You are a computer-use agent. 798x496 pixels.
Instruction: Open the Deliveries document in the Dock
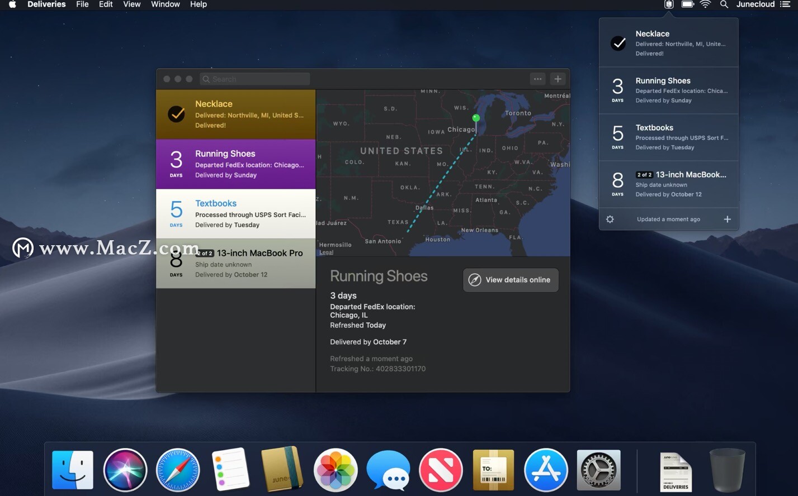point(676,471)
